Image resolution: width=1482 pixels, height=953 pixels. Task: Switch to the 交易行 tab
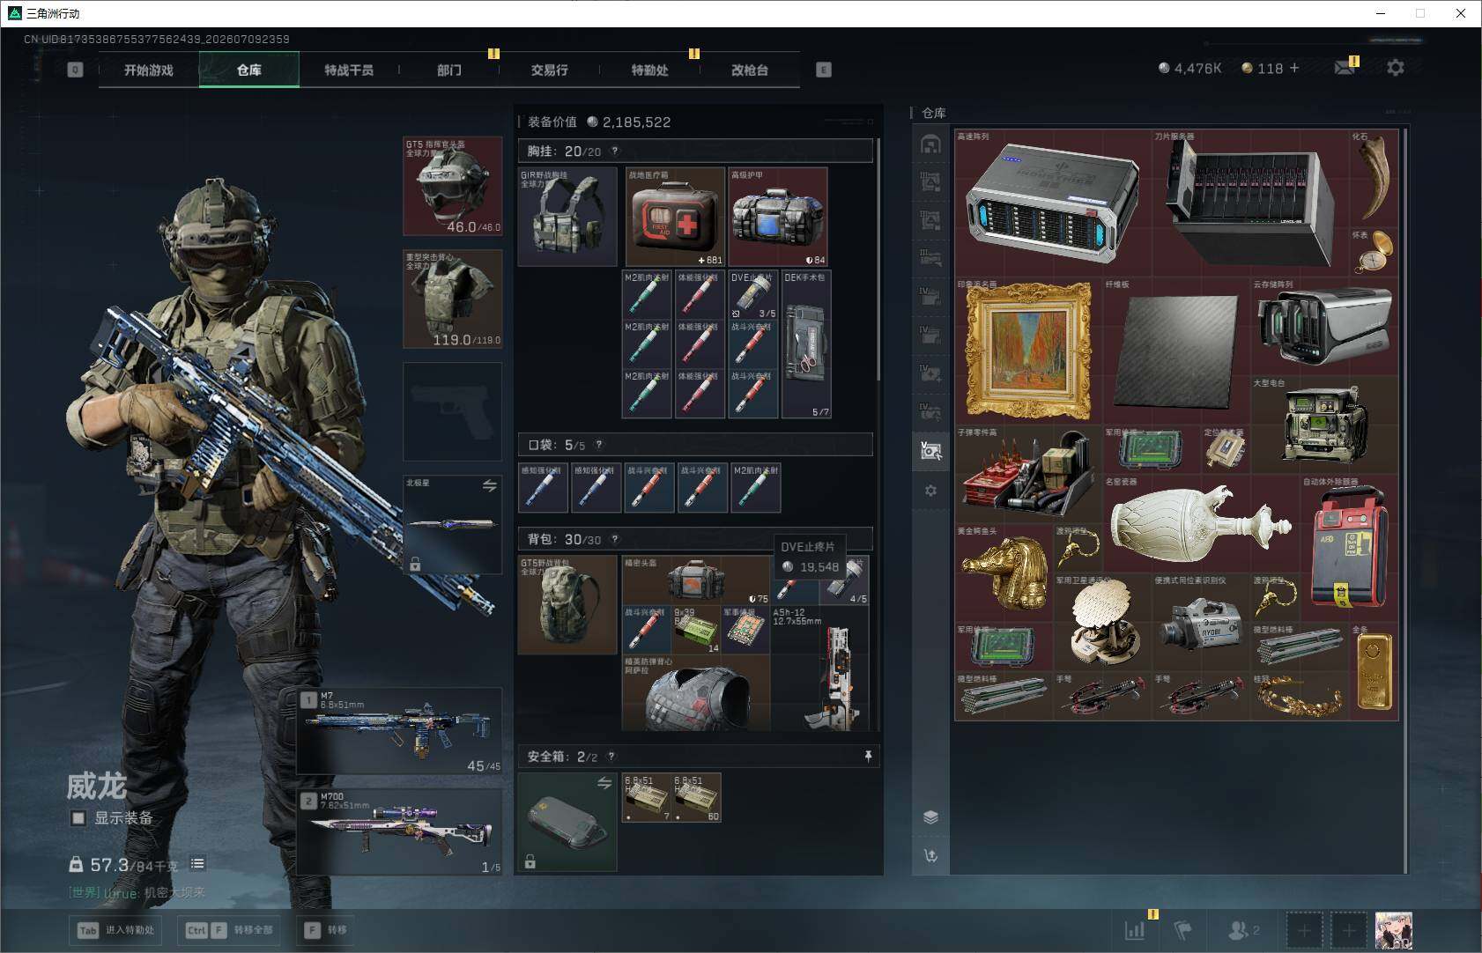(549, 70)
